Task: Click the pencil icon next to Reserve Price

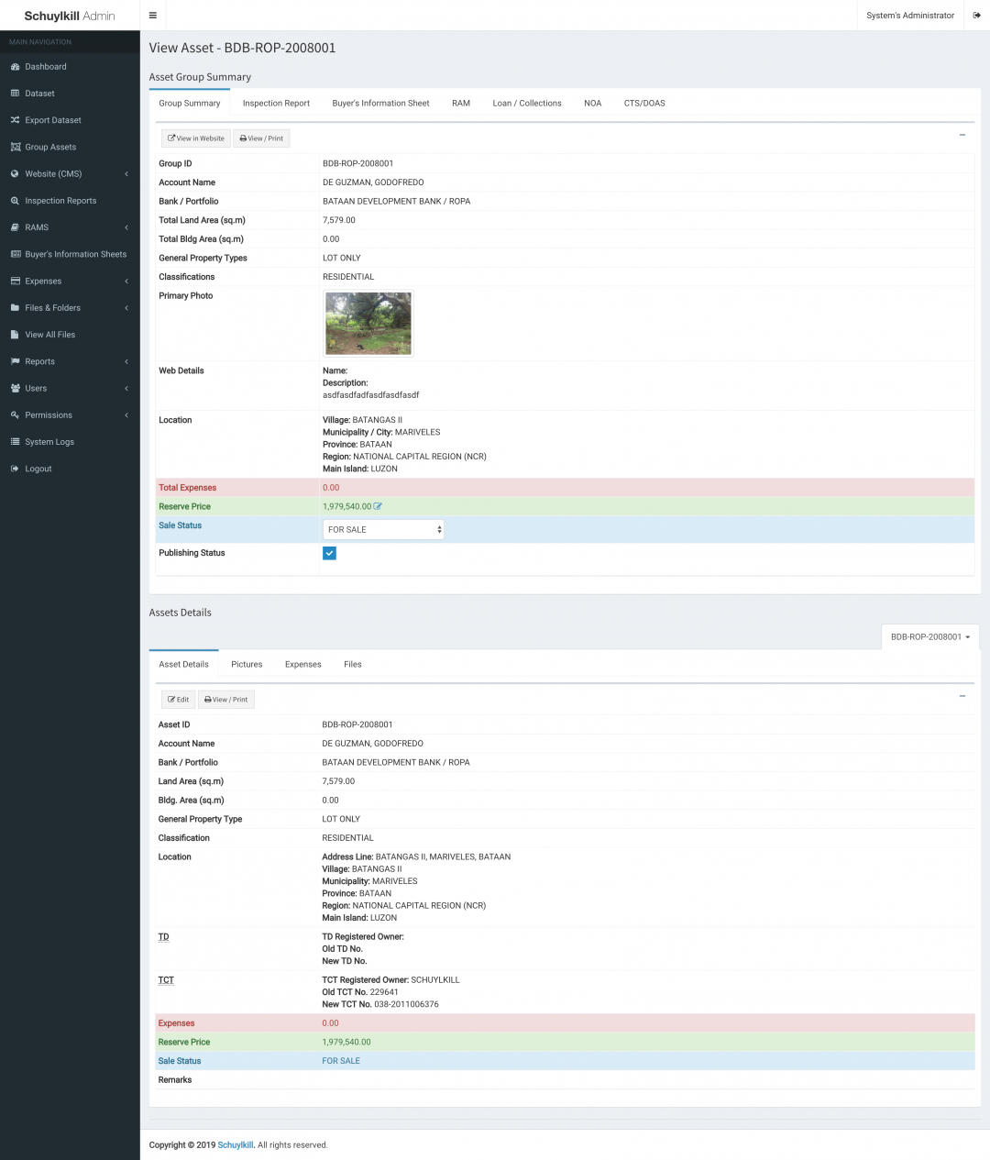Action: [378, 506]
